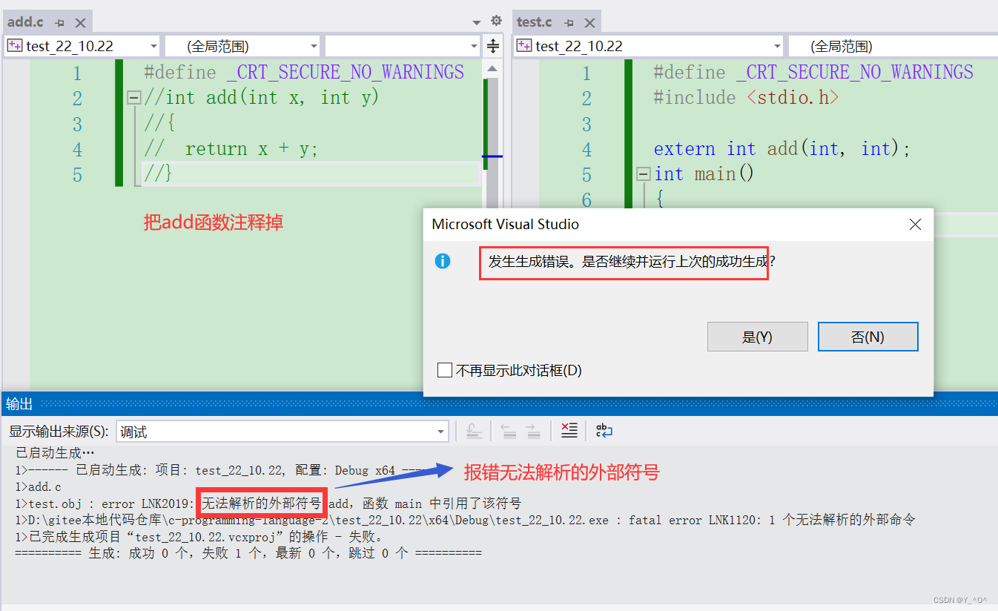Click the 否(N) button in the dialog

tap(868, 337)
